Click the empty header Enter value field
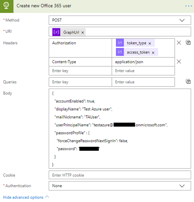Viewport: 194px width, 202px height. click(143, 71)
